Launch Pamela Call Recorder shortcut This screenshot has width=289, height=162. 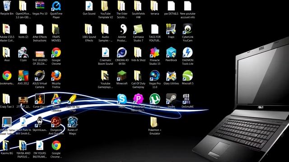(138, 99)
